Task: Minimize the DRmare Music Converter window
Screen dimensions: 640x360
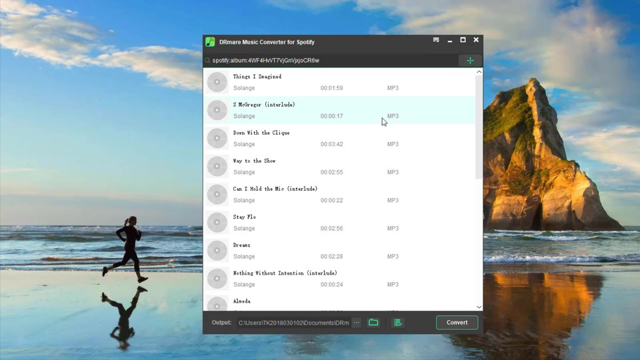Action: click(450, 41)
